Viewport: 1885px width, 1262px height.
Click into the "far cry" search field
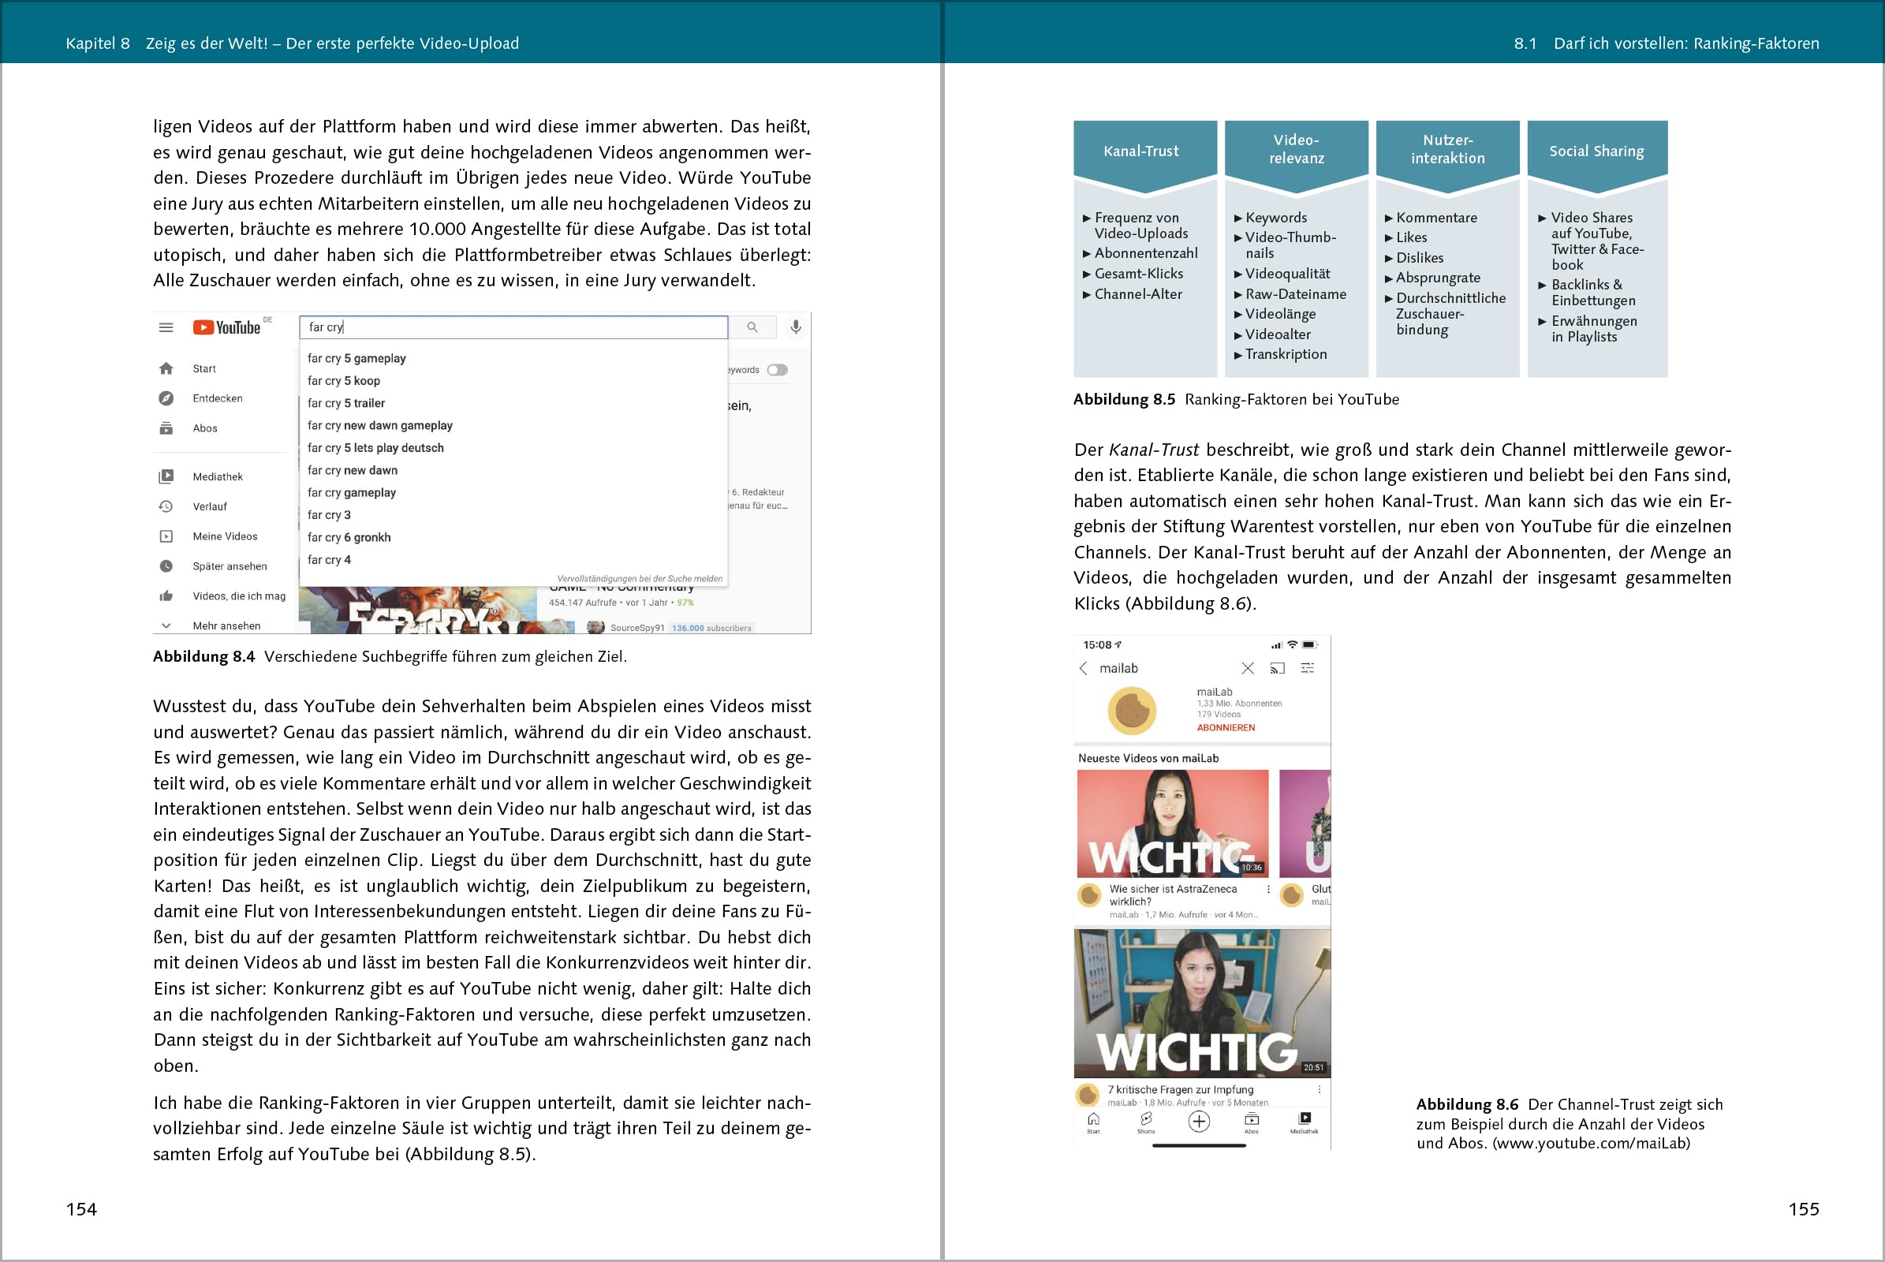pos(513,327)
